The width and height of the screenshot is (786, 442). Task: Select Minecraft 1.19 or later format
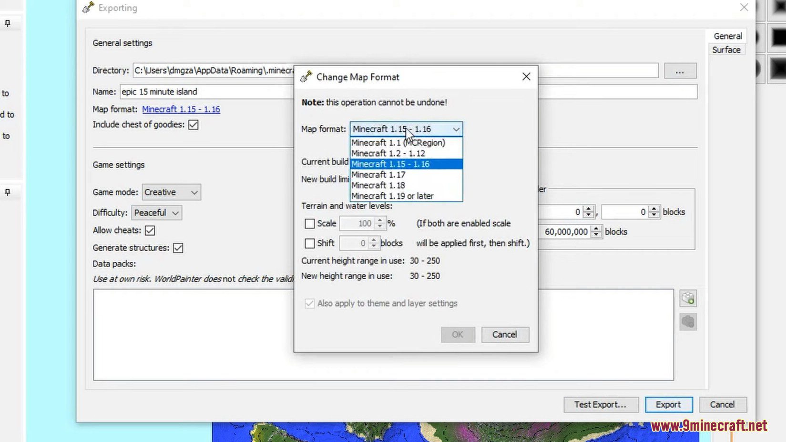(x=406, y=196)
